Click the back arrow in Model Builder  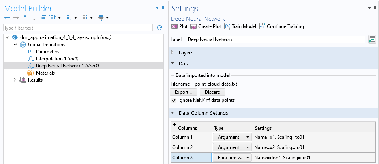coord(7,18)
